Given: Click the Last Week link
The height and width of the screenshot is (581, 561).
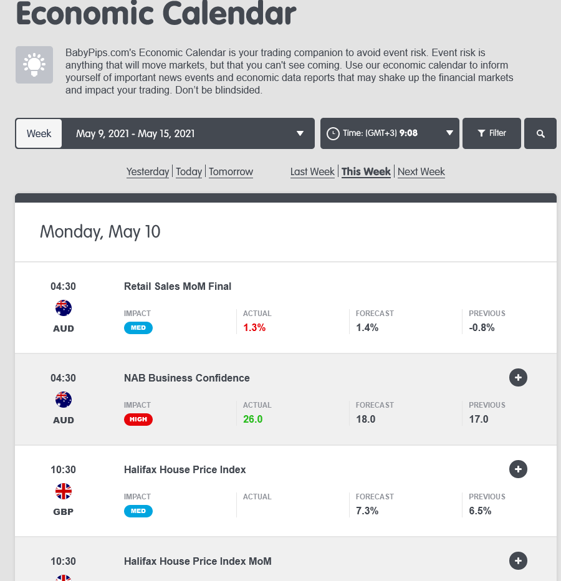Looking at the screenshot, I should [312, 171].
